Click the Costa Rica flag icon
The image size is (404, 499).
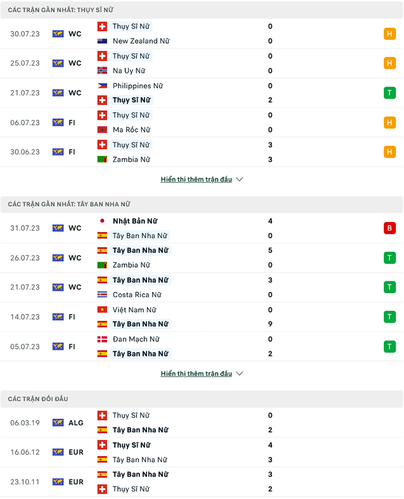tap(102, 294)
